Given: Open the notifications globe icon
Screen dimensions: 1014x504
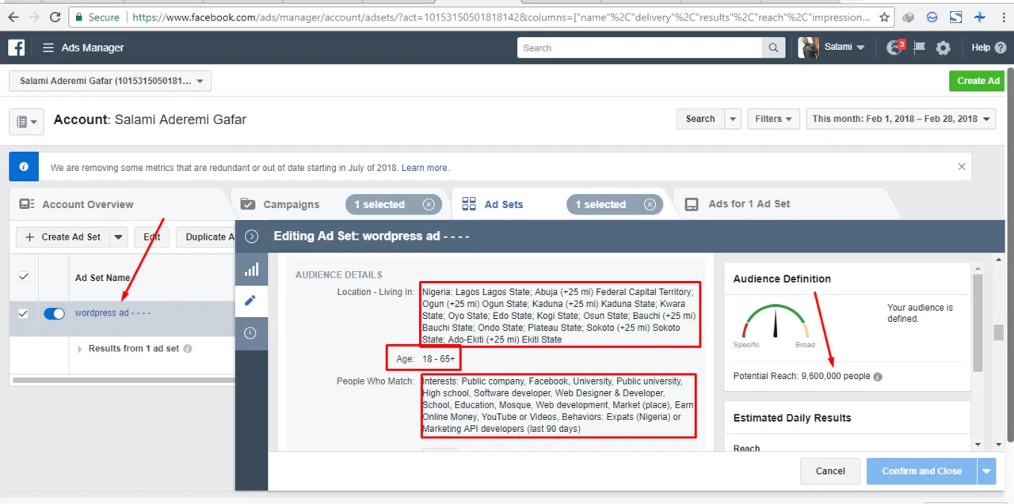Looking at the screenshot, I should pyautogui.click(x=894, y=47).
